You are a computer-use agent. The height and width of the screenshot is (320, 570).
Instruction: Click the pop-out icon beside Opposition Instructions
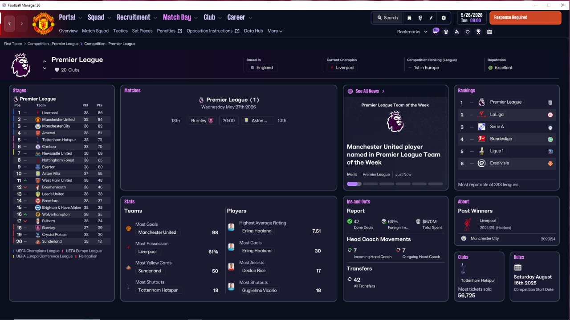coord(237,31)
